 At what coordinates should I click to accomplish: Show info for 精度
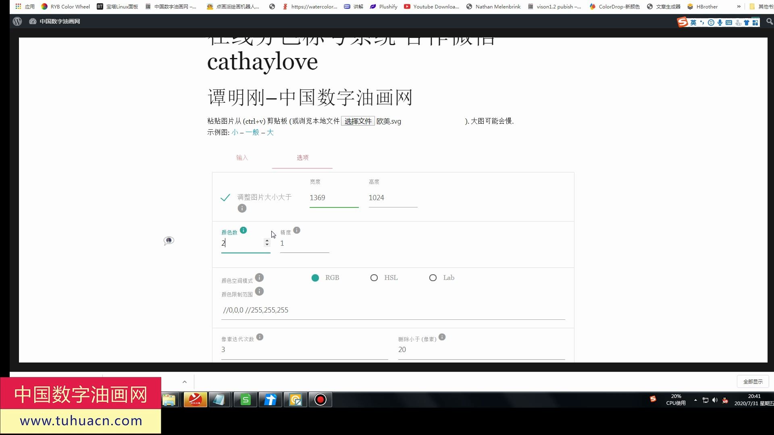pos(297,230)
